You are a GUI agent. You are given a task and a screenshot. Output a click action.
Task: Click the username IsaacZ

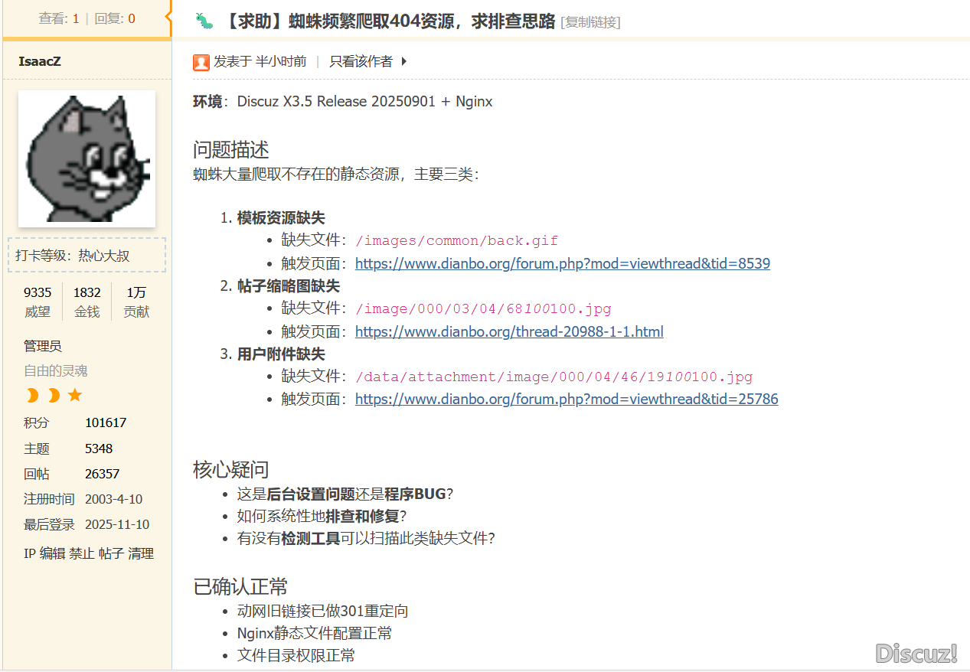point(39,61)
